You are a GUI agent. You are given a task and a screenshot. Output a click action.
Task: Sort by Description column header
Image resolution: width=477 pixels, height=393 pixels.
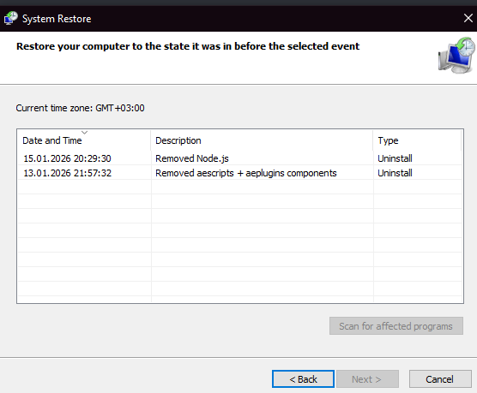pyautogui.click(x=262, y=140)
